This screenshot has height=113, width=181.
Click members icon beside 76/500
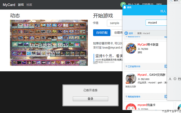pos(139,49)
